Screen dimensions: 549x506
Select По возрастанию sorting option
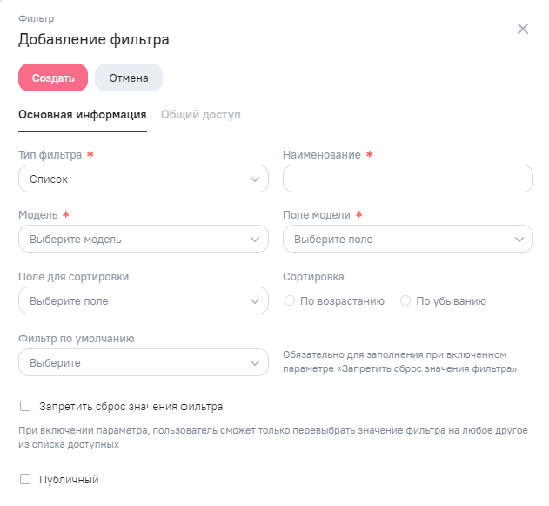[290, 301]
